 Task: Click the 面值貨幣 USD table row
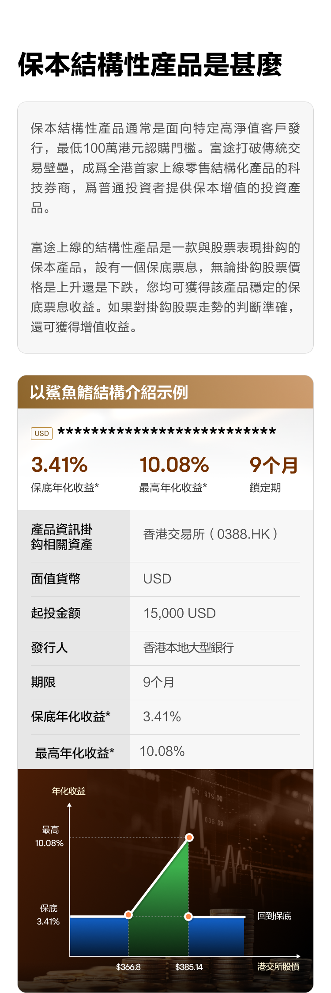click(165, 579)
